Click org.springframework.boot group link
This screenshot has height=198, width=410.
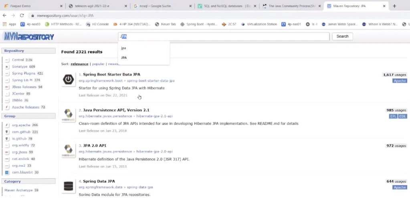pos(101,81)
